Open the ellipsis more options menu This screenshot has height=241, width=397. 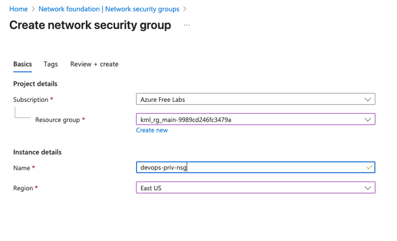click(x=187, y=25)
